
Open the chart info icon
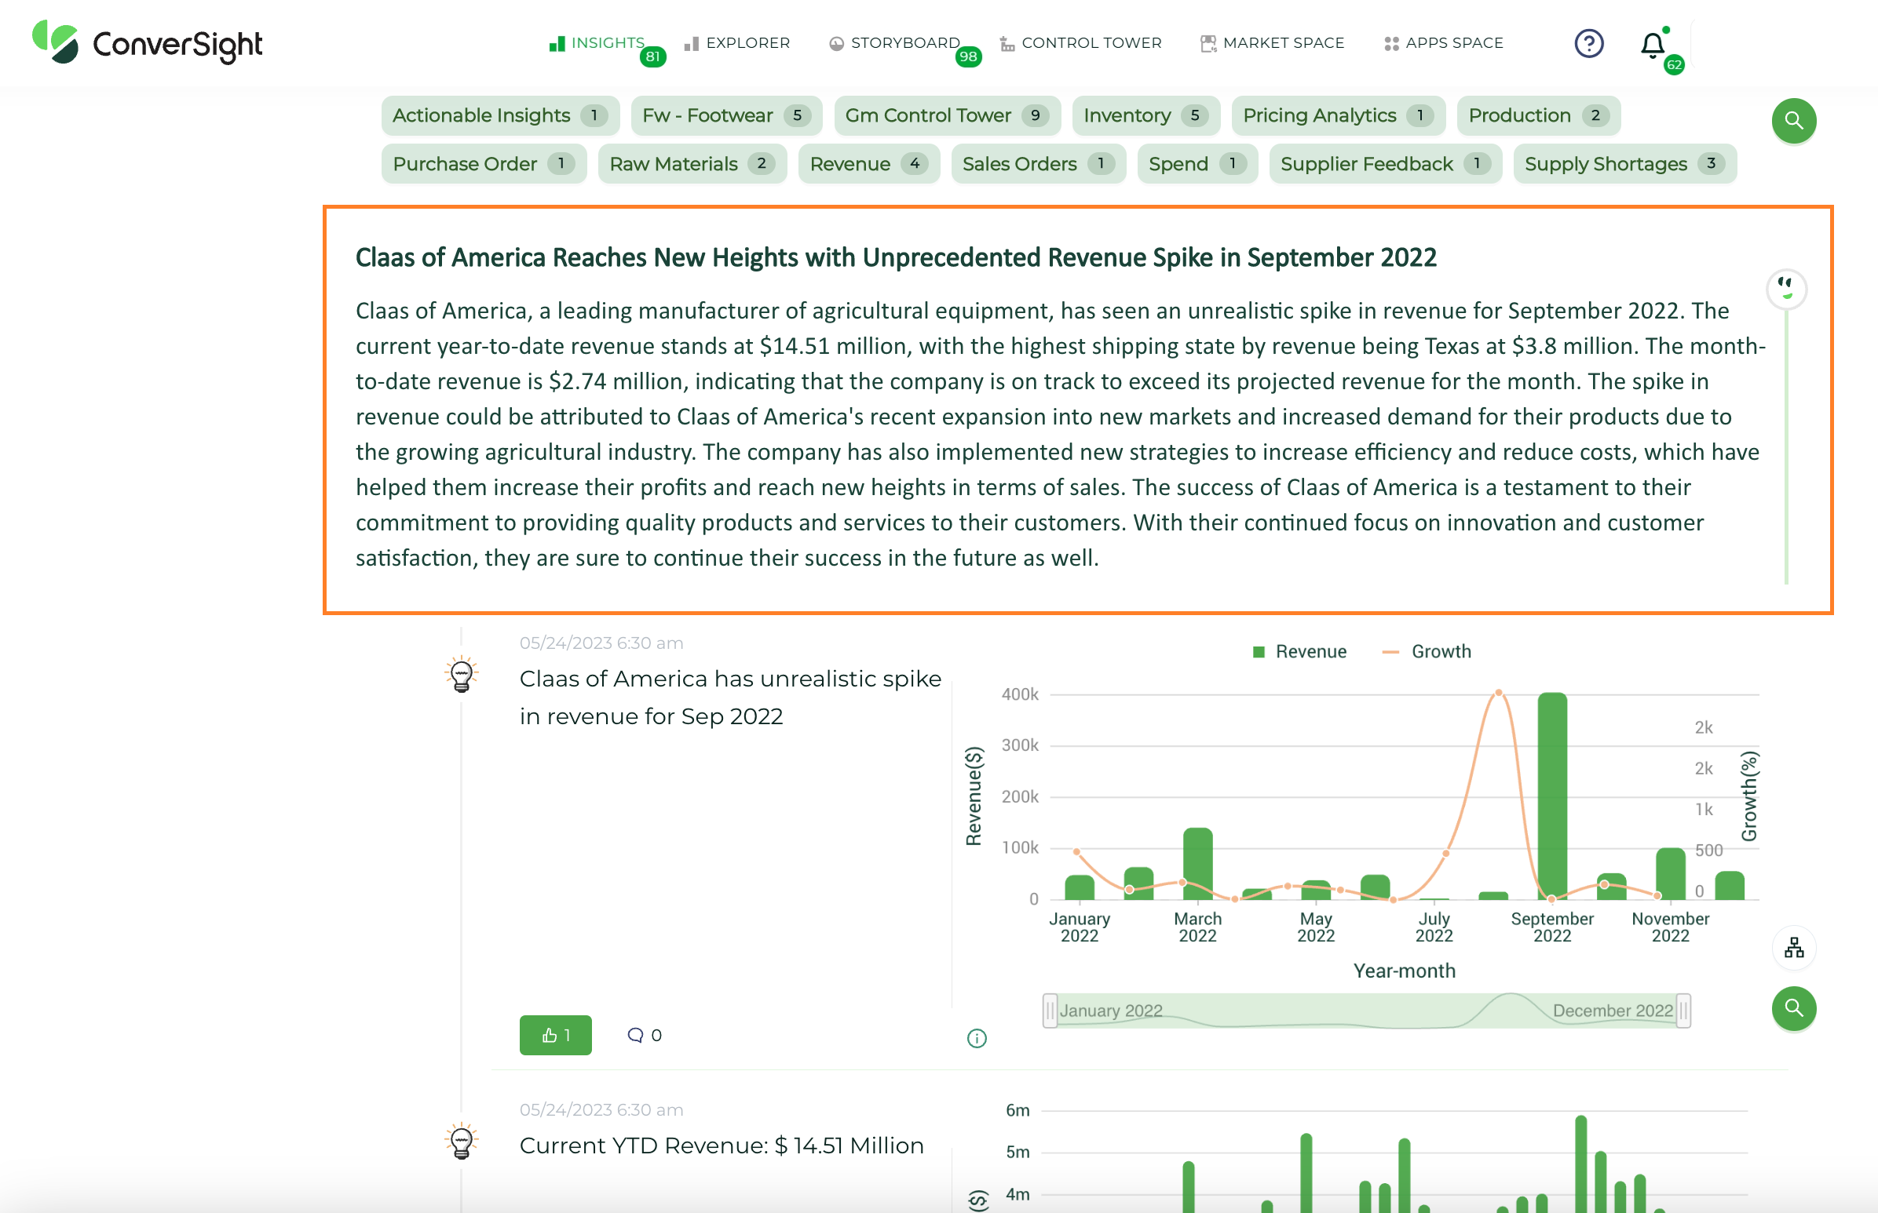[976, 1038]
